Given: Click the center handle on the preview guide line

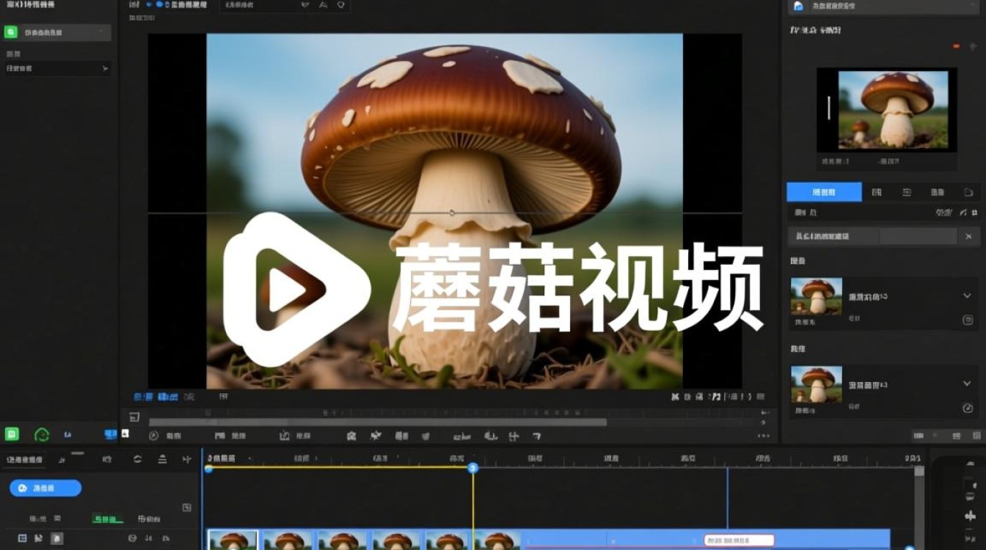Looking at the screenshot, I should (452, 213).
